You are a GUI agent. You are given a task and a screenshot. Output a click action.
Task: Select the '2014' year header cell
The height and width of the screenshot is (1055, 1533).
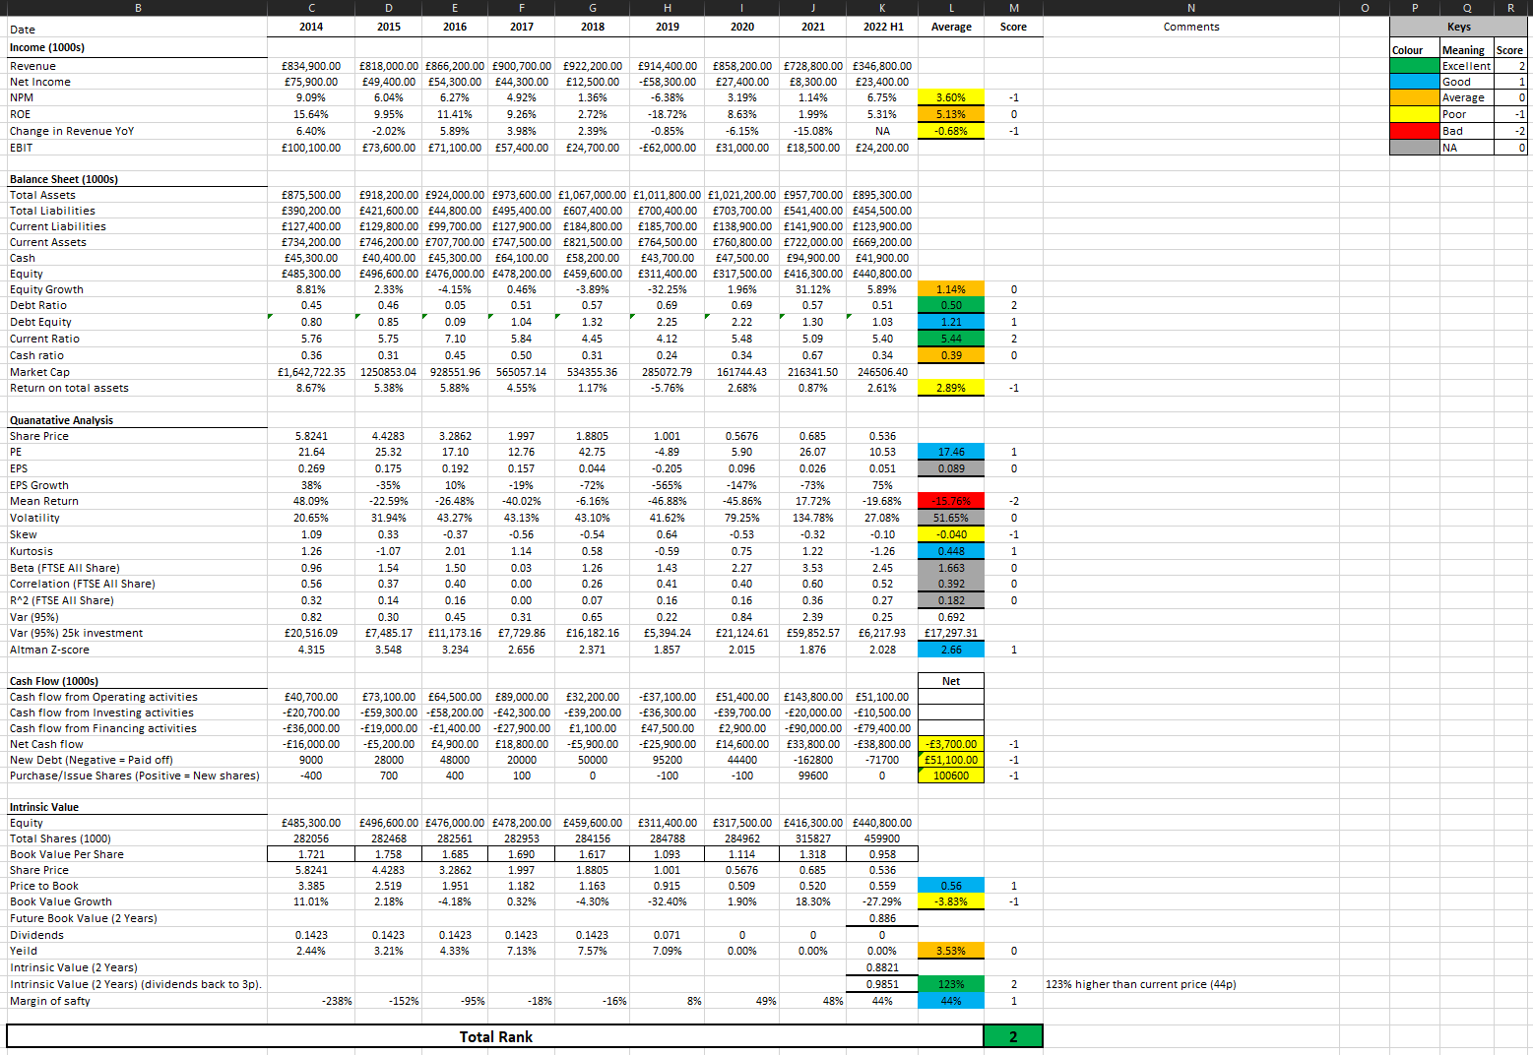(311, 27)
